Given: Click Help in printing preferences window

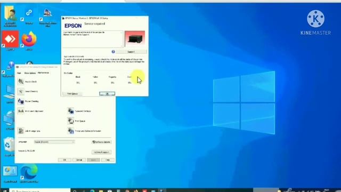Looking at the screenshot, I should click(x=108, y=160).
